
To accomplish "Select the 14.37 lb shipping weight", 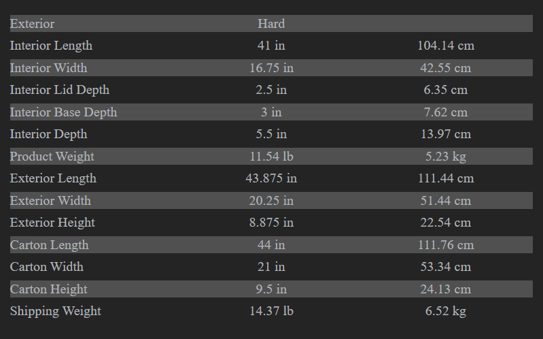I will [x=271, y=311].
